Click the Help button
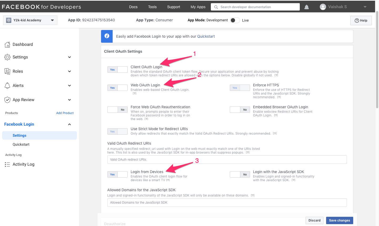Screen dimensions: 379x226 click(x=361, y=21)
